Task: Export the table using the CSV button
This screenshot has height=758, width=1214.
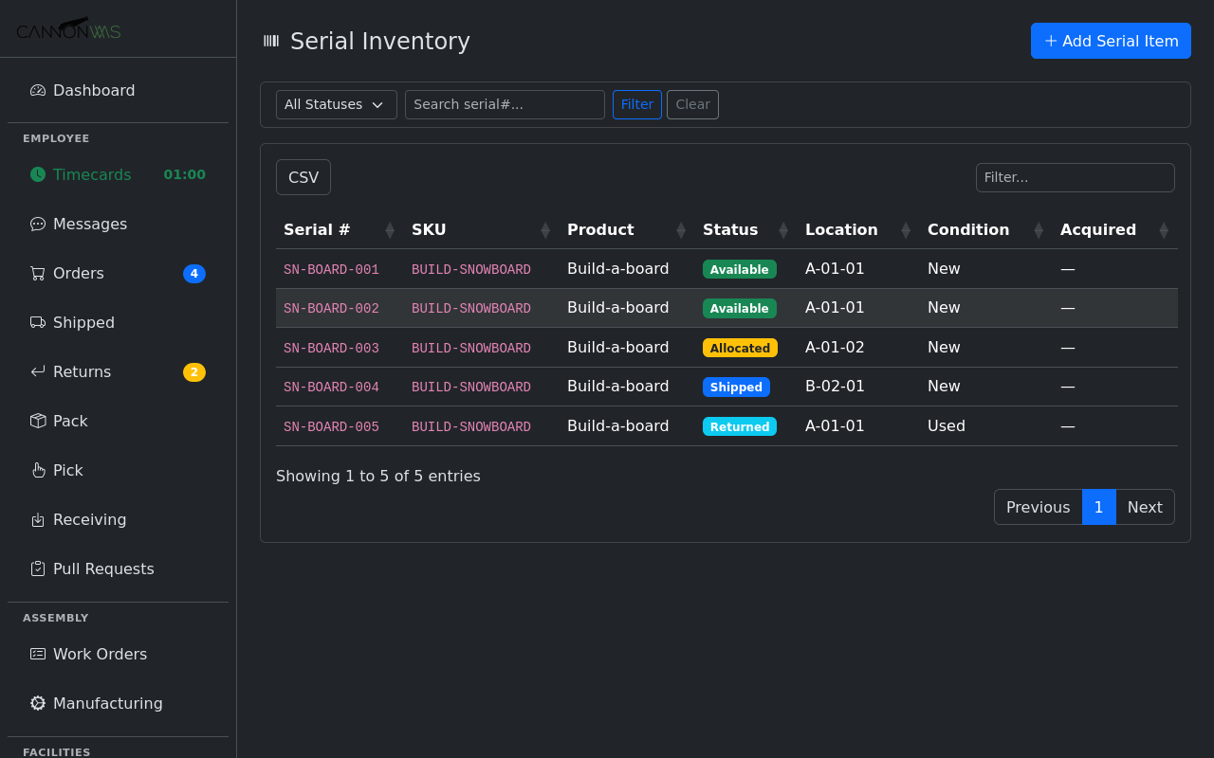Action: [303, 176]
